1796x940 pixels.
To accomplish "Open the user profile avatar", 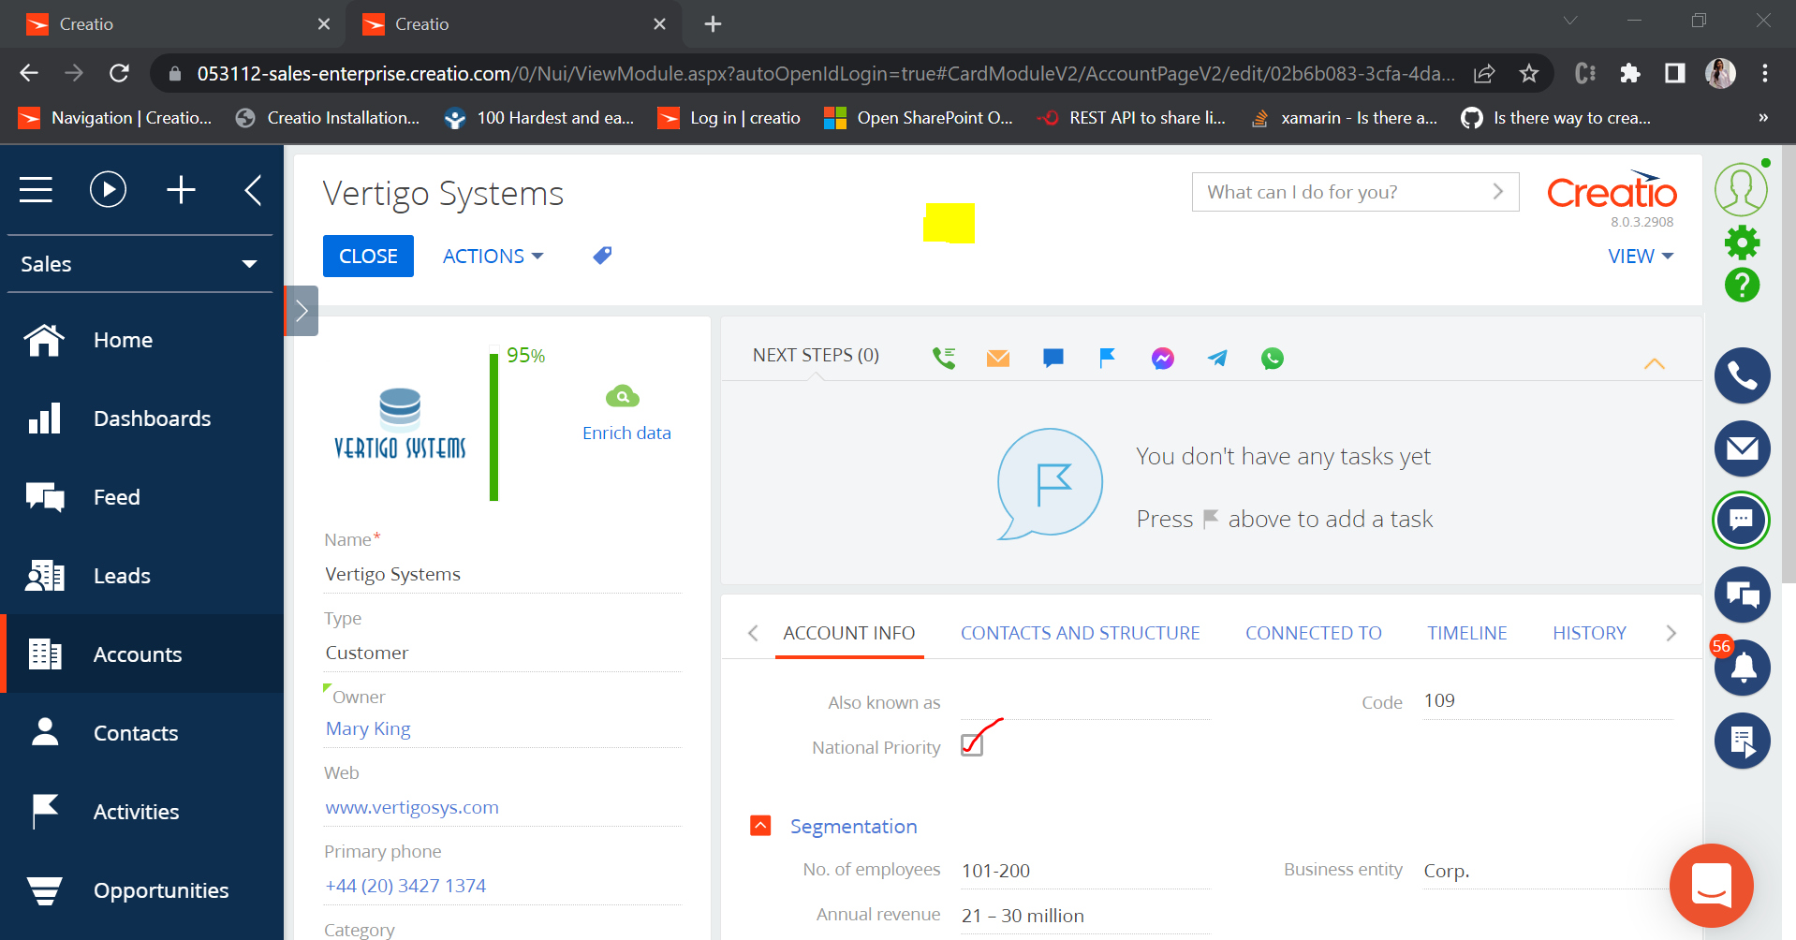I will [x=1741, y=189].
